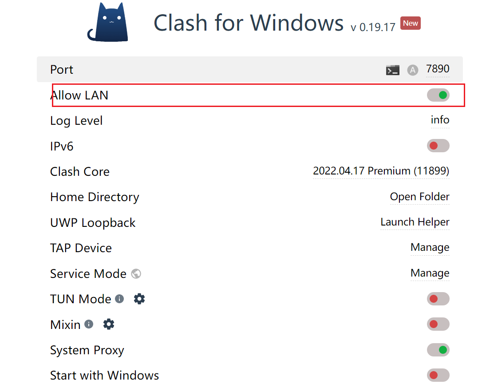This screenshot has height=384, width=486.
Task: Disable the Allow LAN toggle
Action: tap(438, 95)
